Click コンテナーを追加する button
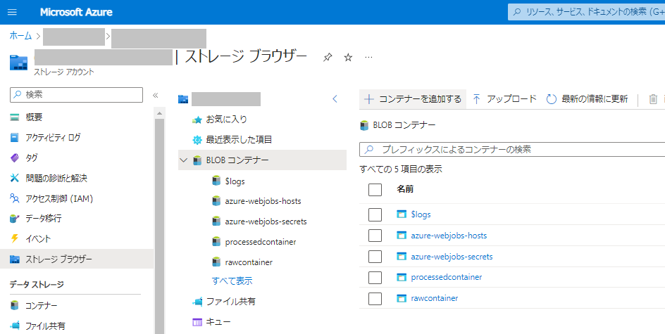The width and height of the screenshot is (665, 334). [413, 99]
